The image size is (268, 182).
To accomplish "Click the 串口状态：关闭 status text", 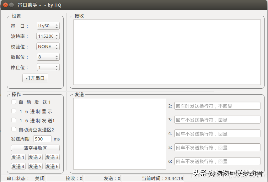I will point(25,179).
